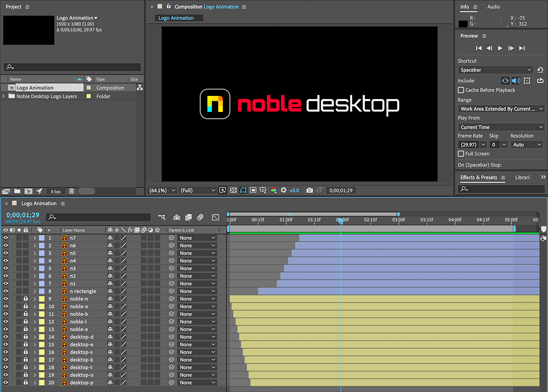Viewport: 548px width, 392px height.
Task: Enable the Cache Before Playback checkbox
Action: 460,90
